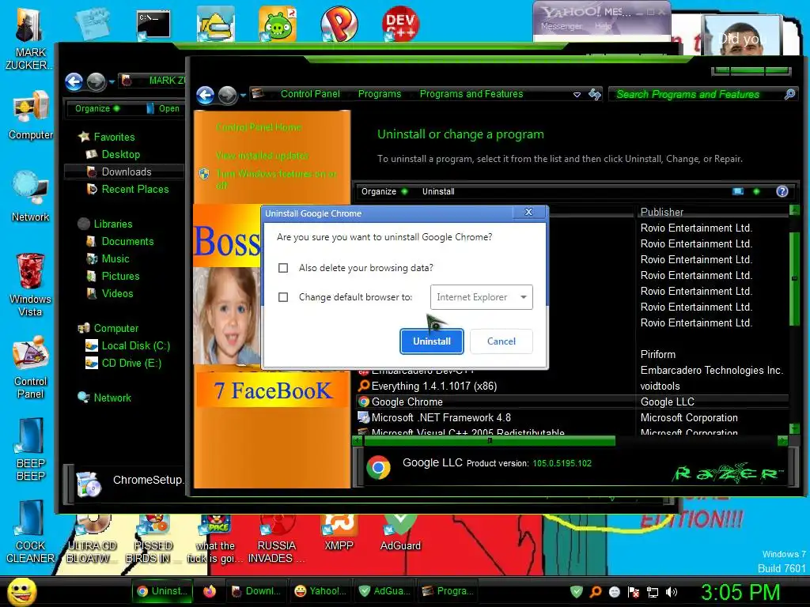Select Control Panel in the address breadcrumb
The width and height of the screenshot is (810, 607).
310,94
